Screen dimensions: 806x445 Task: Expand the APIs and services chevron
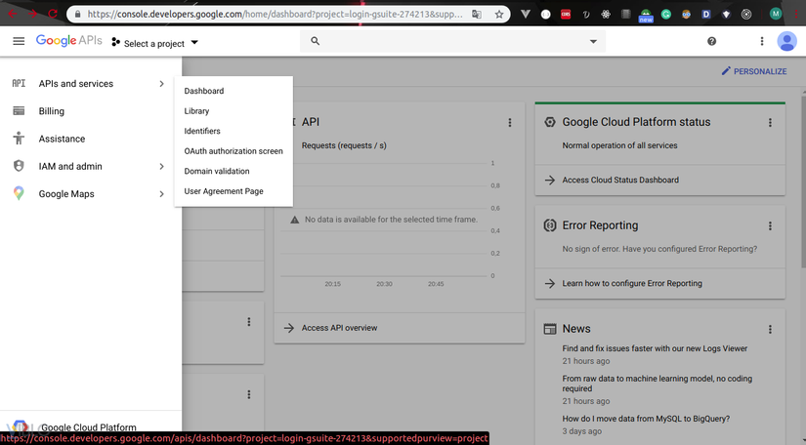(161, 84)
